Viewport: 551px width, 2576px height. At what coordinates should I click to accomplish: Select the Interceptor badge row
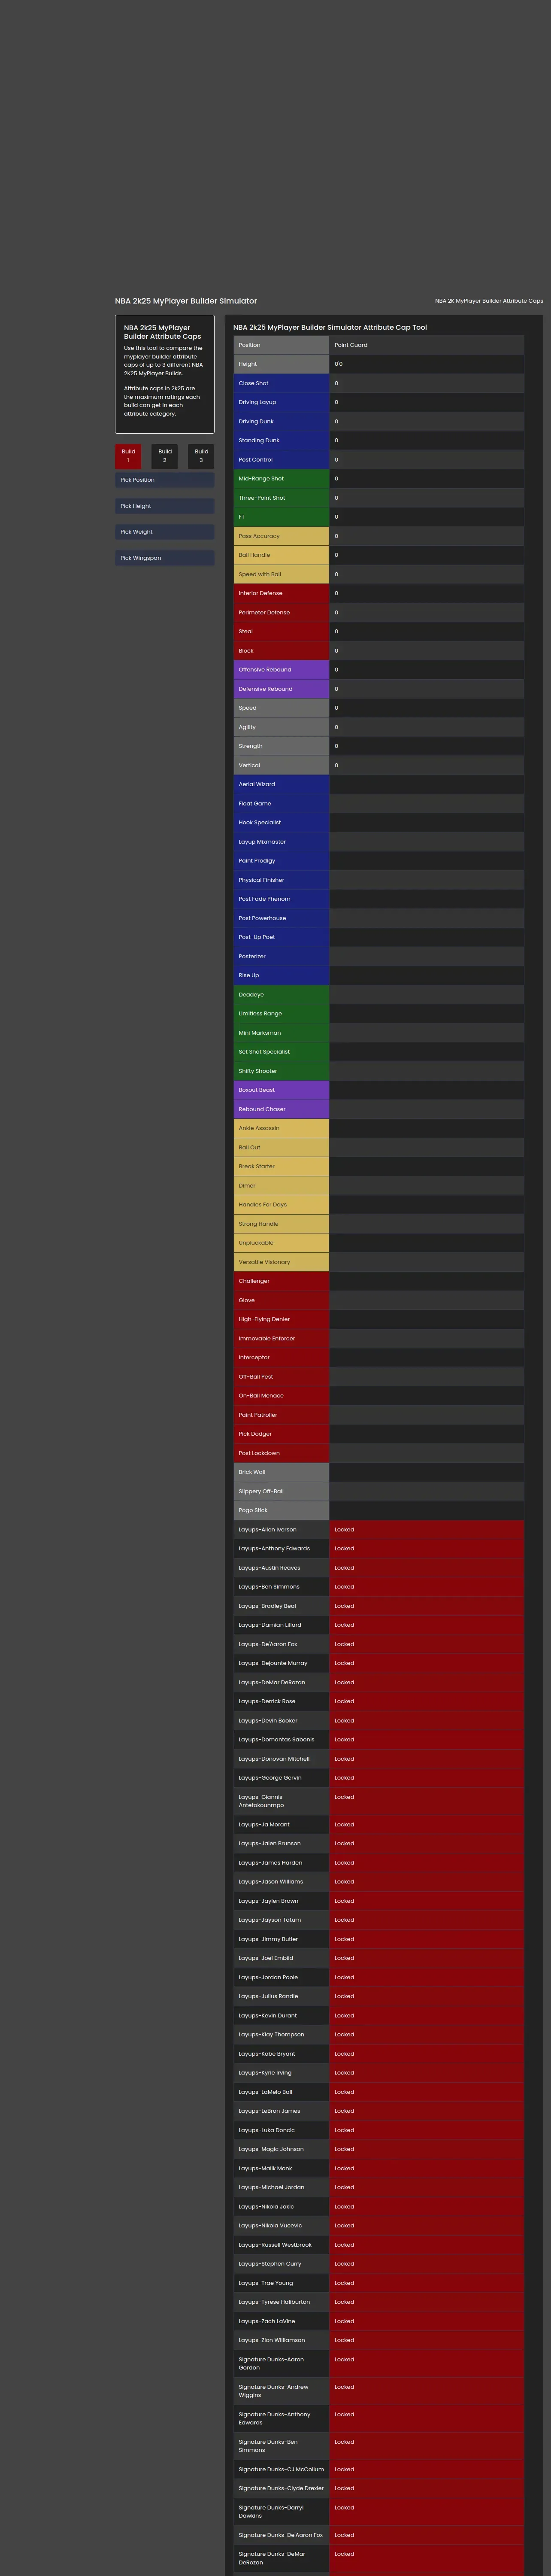379,1358
